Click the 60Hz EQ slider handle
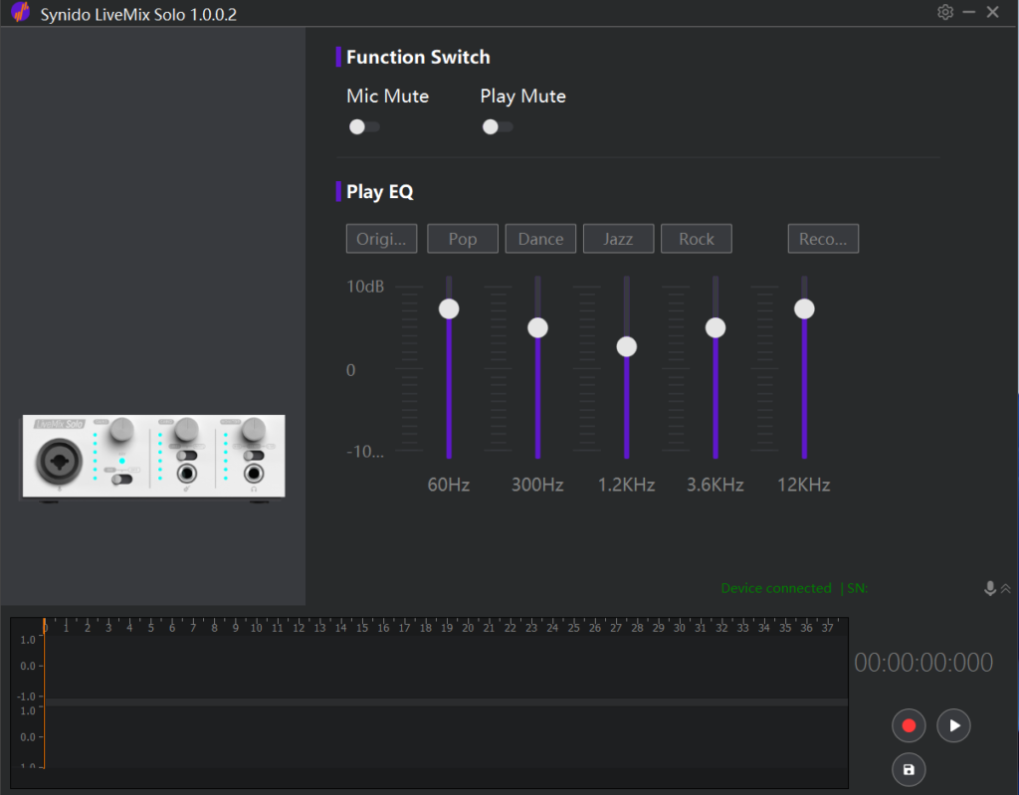The image size is (1019, 795). pos(449,308)
